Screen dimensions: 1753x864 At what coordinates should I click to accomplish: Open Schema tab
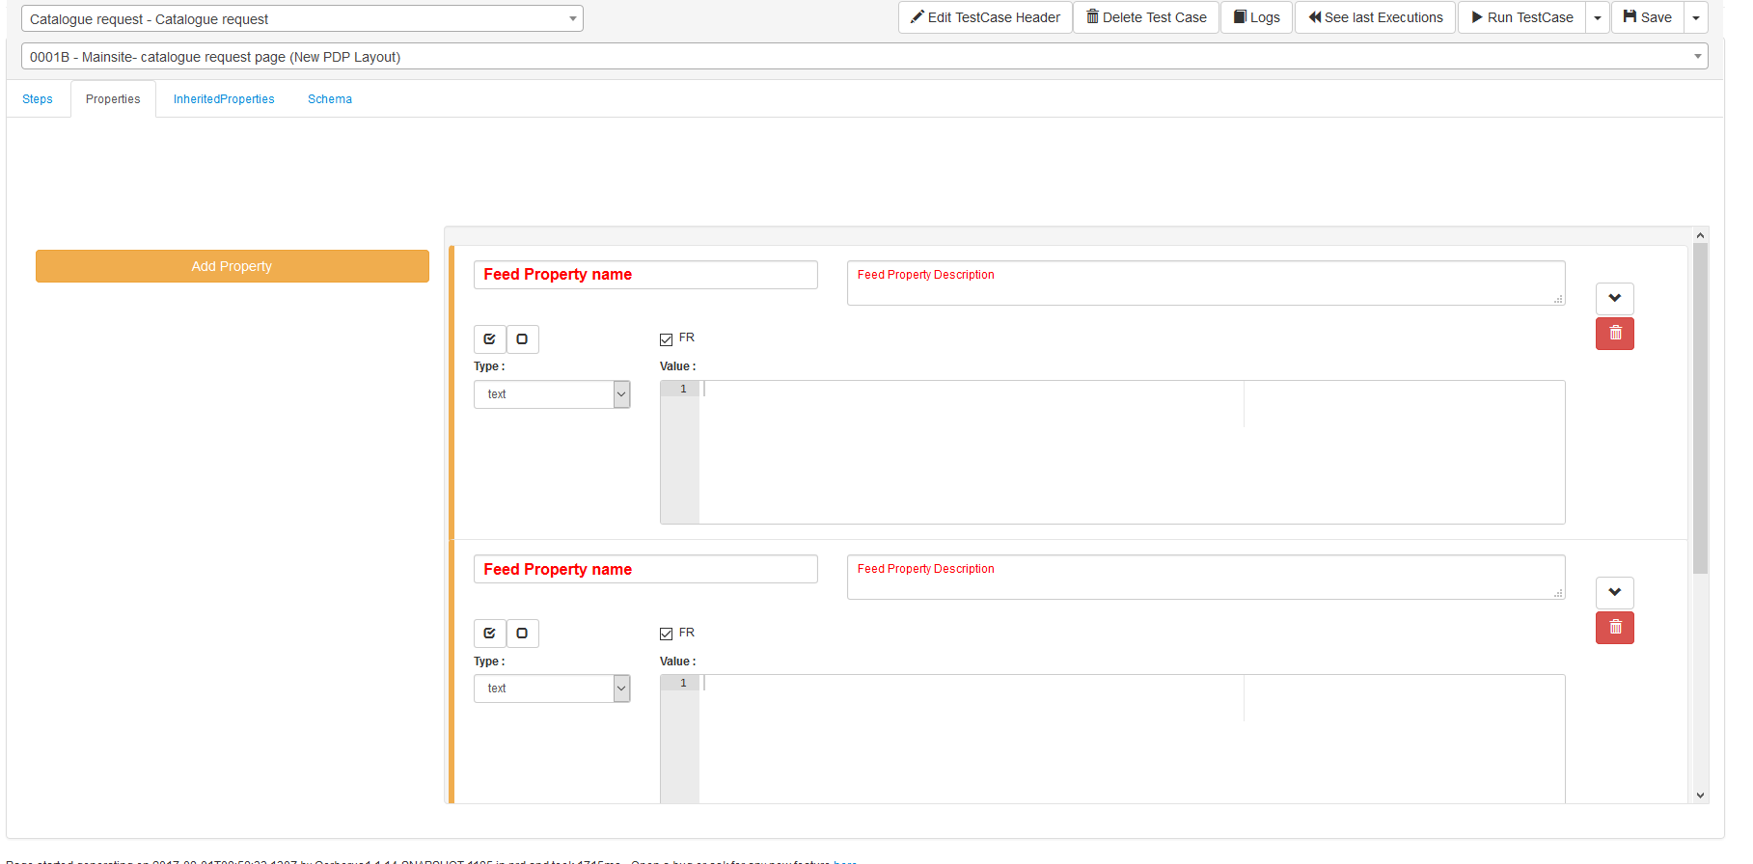coord(330,99)
